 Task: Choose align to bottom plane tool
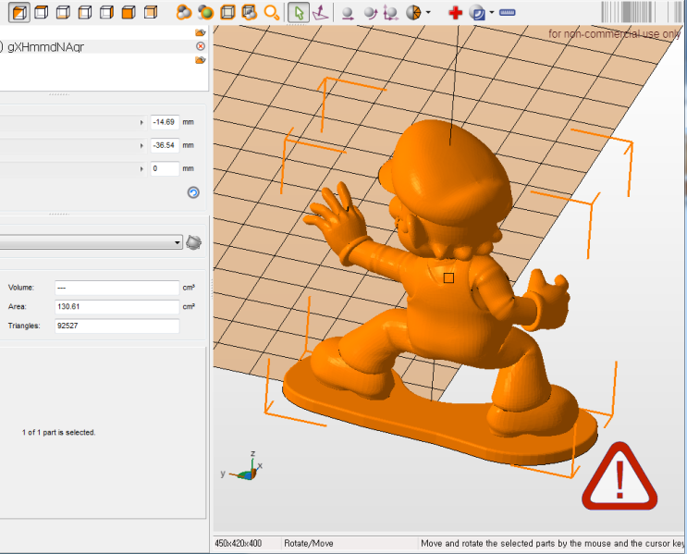(320, 12)
